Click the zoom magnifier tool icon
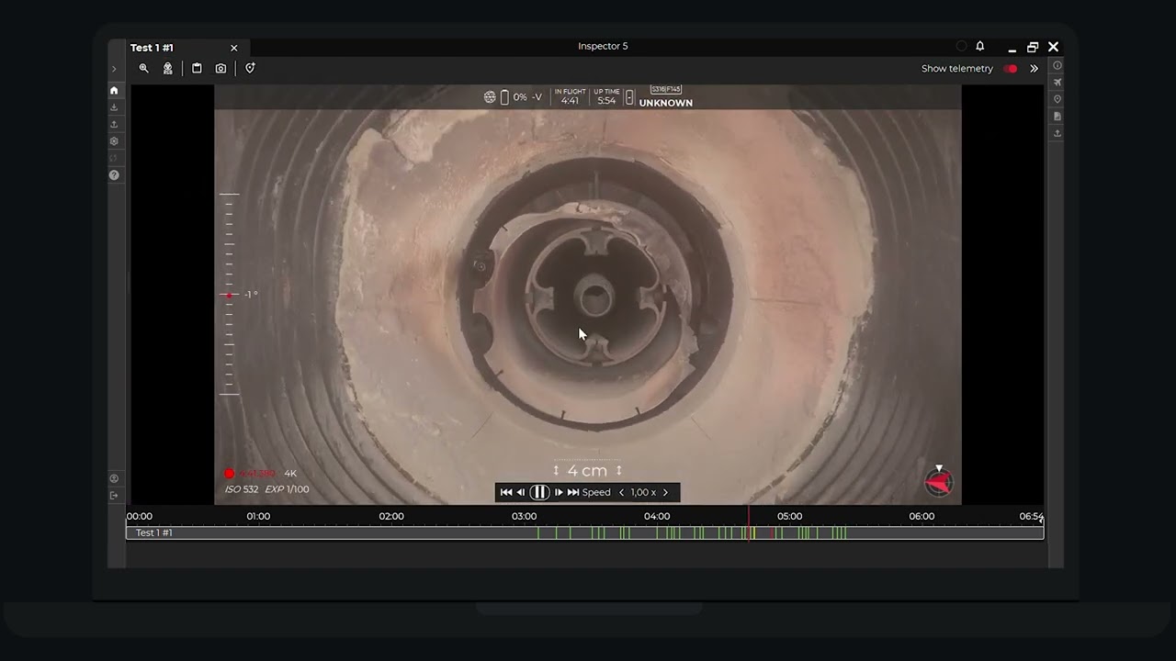Image resolution: width=1176 pixels, height=661 pixels. [x=143, y=68]
